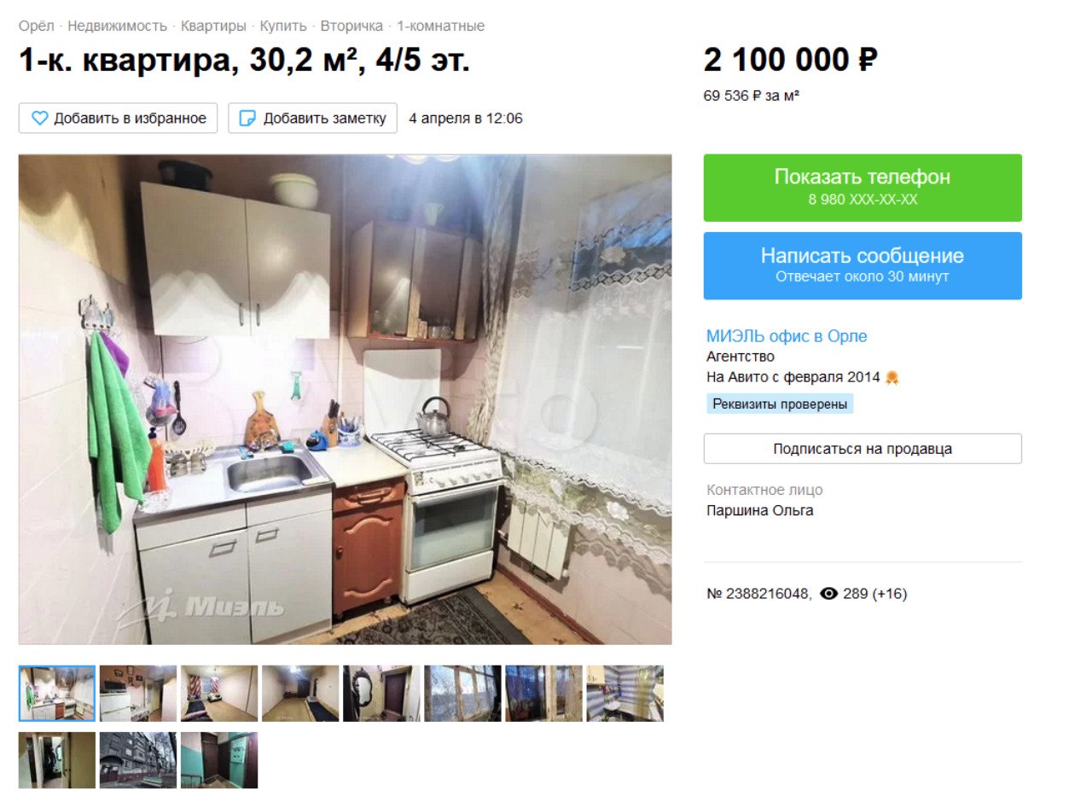Select the building exterior thumbnail
This screenshot has width=1092, height=808.
138,760
